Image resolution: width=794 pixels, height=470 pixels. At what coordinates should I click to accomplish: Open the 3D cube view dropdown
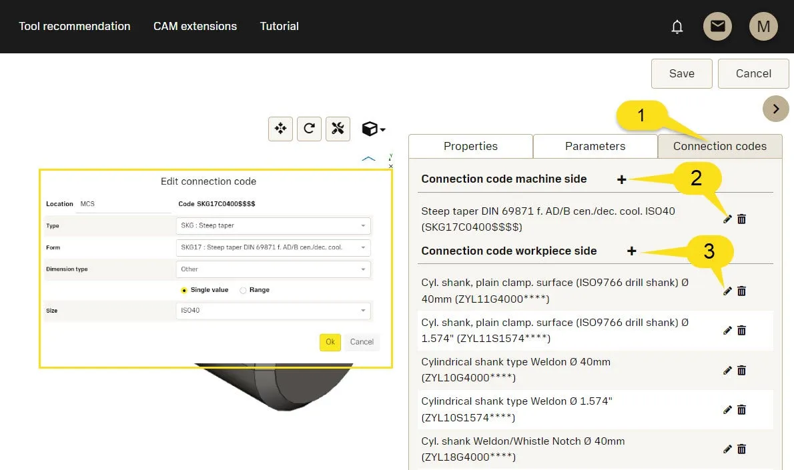pos(373,129)
